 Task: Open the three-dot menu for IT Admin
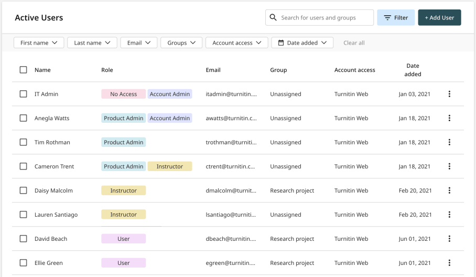pyautogui.click(x=449, y=94)
